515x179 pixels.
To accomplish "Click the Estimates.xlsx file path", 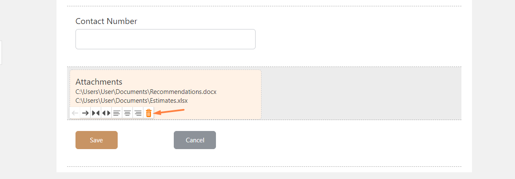I will pos(132,101).
